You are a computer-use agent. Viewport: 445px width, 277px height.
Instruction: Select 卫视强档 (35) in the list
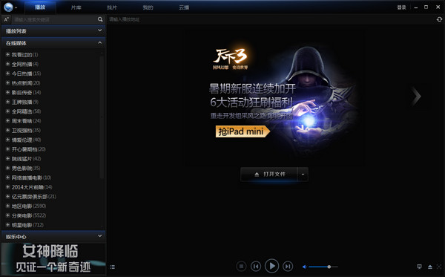[26, 130]
